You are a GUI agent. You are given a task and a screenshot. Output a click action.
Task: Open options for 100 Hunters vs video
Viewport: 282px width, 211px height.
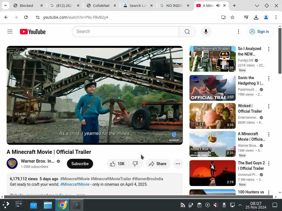[x=269, y=192]
